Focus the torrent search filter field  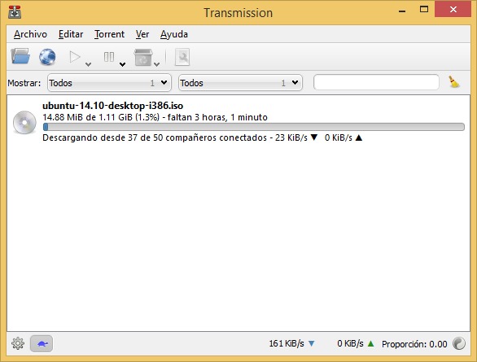[x=376, y=82]
